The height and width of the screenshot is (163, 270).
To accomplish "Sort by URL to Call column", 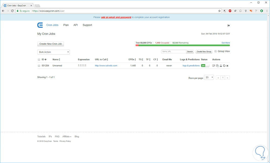I will pyautogui.click(x=102, y=60).
